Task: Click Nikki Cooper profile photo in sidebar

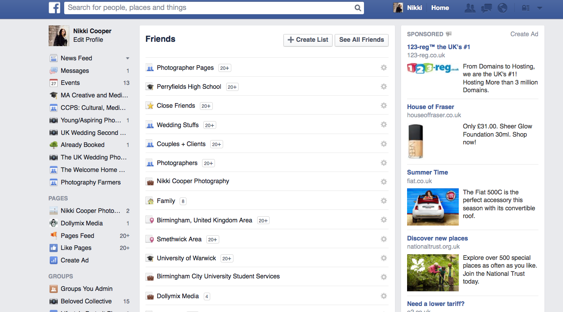Action: 59,35
